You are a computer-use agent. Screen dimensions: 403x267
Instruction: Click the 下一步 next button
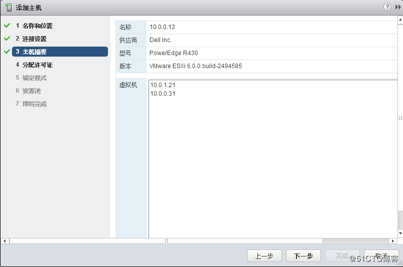click(x=303, y=256)
